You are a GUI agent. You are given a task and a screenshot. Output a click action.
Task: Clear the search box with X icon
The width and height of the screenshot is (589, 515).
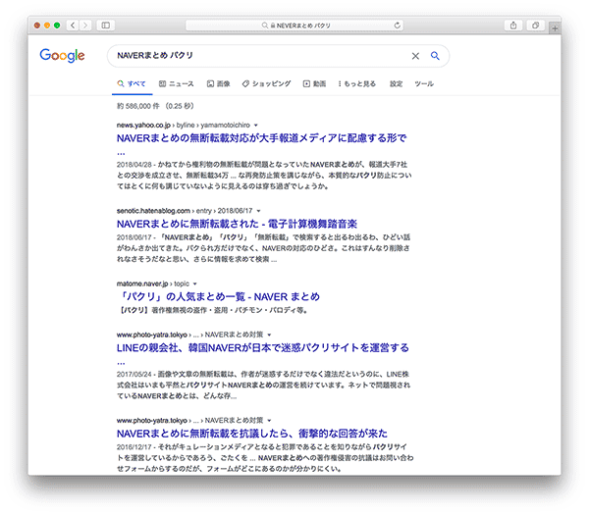tap(414, 57)
